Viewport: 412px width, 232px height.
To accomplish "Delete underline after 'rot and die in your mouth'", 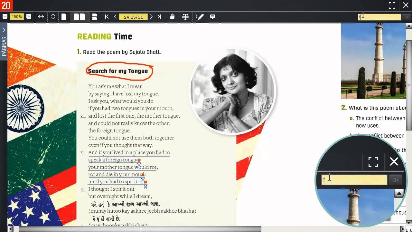I will (x=143, y=175).
